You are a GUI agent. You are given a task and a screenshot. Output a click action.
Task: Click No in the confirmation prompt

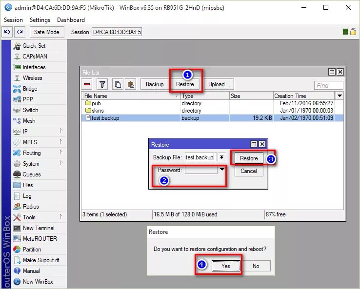(256, 266)
